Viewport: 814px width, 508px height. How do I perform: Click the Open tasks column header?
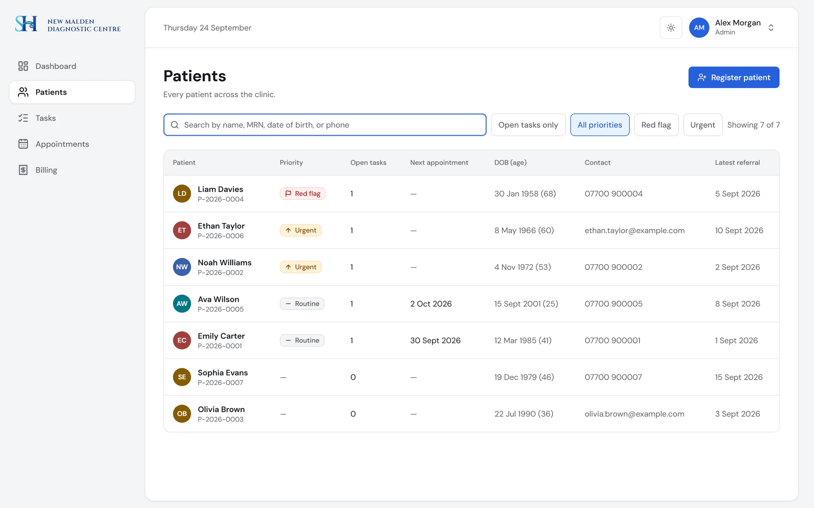368,163
